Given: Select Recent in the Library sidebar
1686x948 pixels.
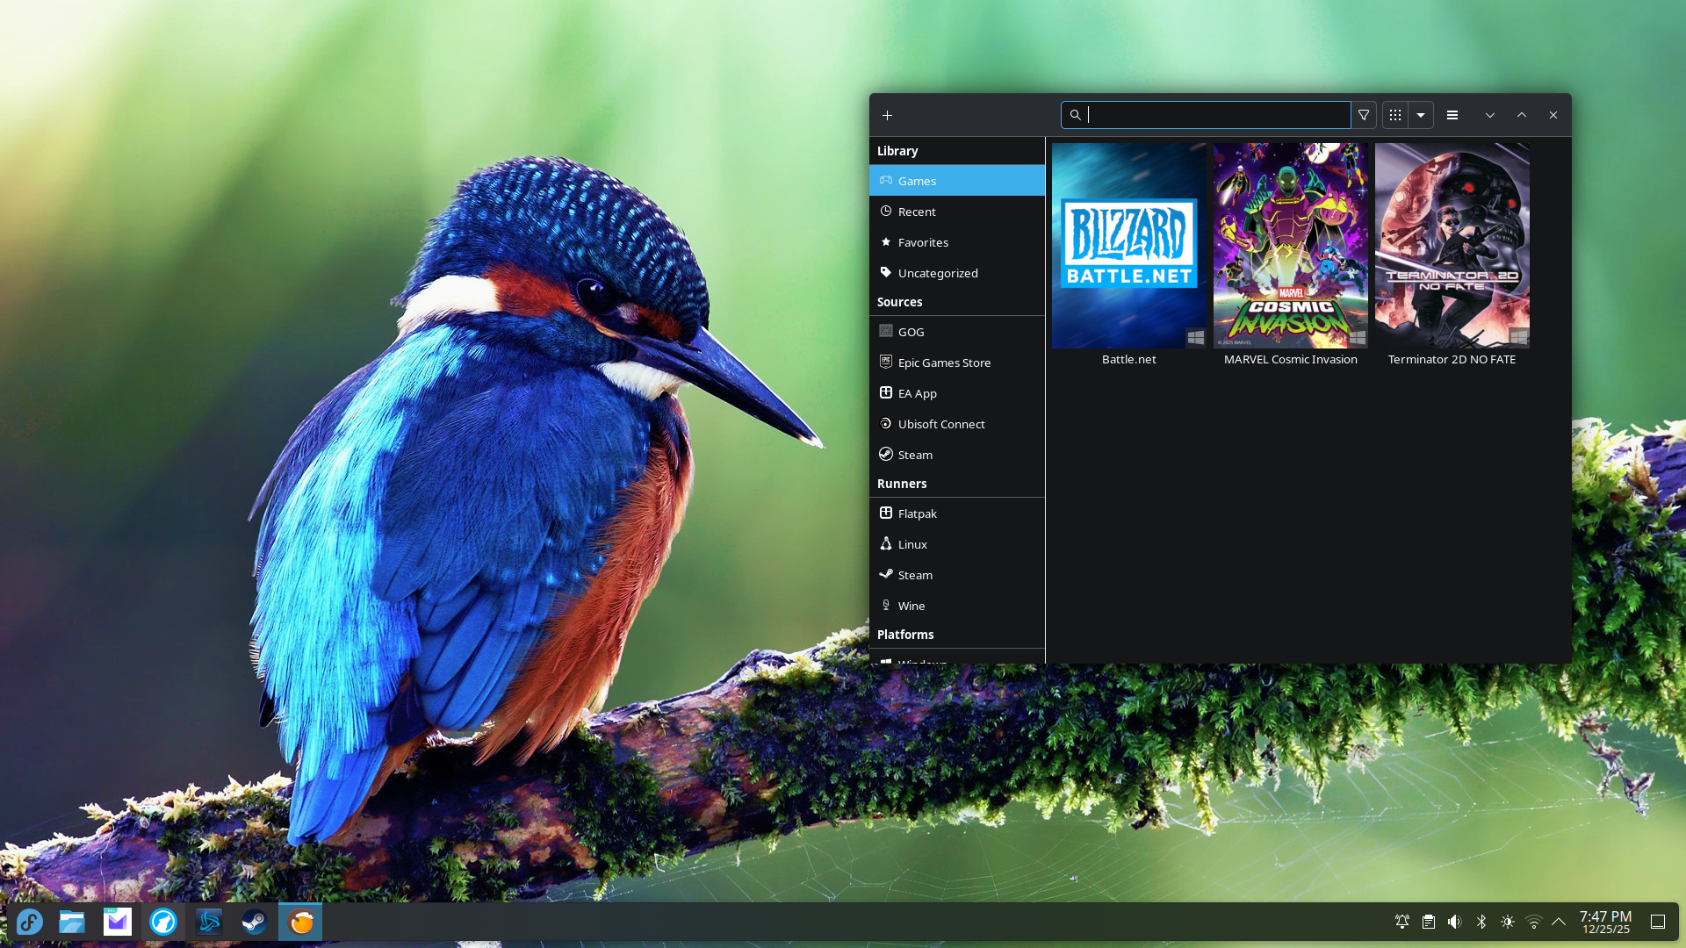Looking at the screenshot, I should point(917,212).
